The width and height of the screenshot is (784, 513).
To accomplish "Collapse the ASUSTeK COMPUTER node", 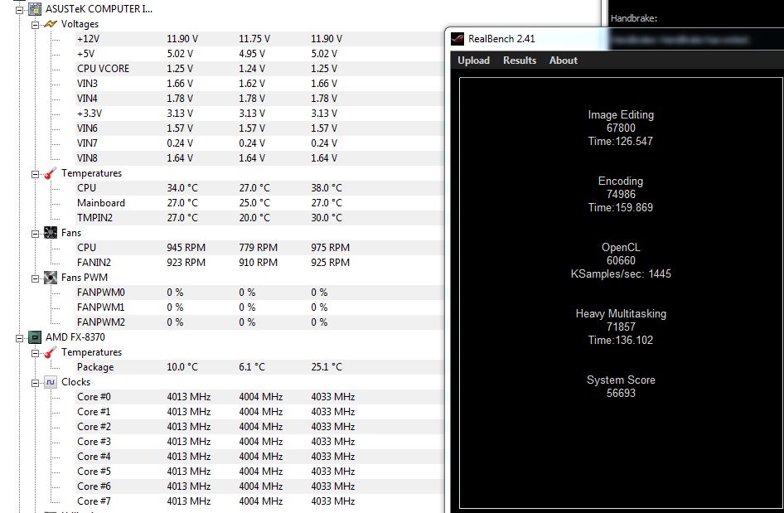I will [x=20, y=9].
